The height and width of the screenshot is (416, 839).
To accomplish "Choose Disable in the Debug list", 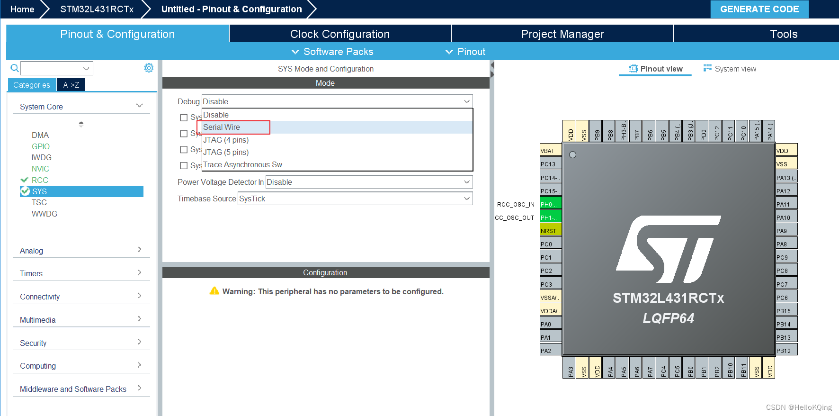I will click(337, 115).
